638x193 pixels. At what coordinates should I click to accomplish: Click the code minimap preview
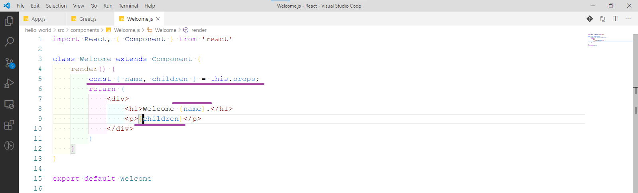click(x=609, y=40)
